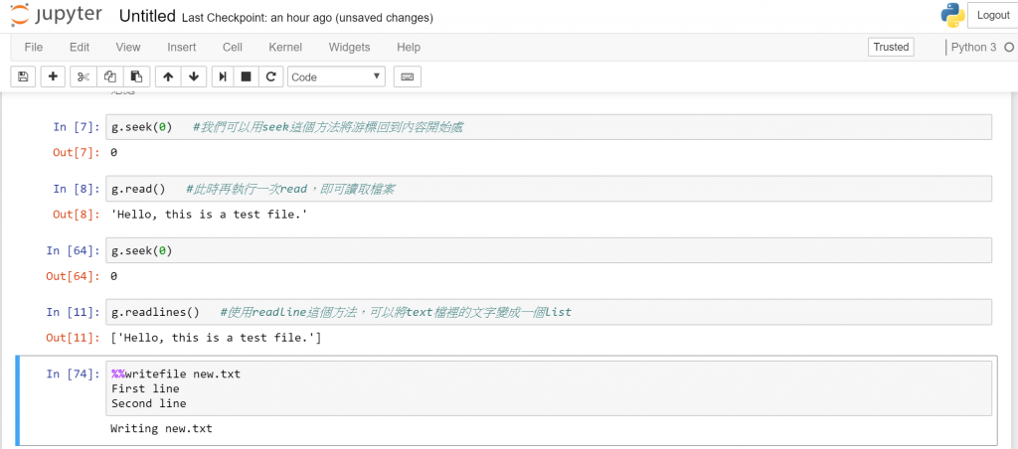Open the command palette keyboard icon
Viewport: 1018px width, 449px height.
(x=407, y=76)
